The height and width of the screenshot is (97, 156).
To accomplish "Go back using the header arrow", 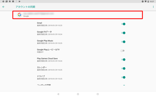I will click(x=3, y=7).
